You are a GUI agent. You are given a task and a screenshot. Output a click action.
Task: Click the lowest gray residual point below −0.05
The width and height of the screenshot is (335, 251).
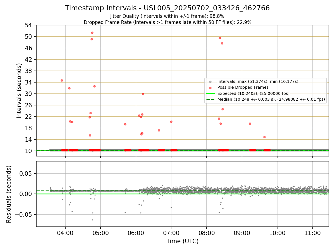pyautogui.click(x=92, y=220)
